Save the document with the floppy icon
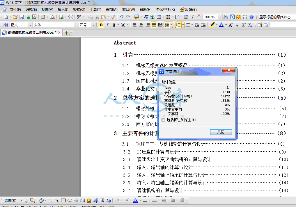 tap(22, 17)
